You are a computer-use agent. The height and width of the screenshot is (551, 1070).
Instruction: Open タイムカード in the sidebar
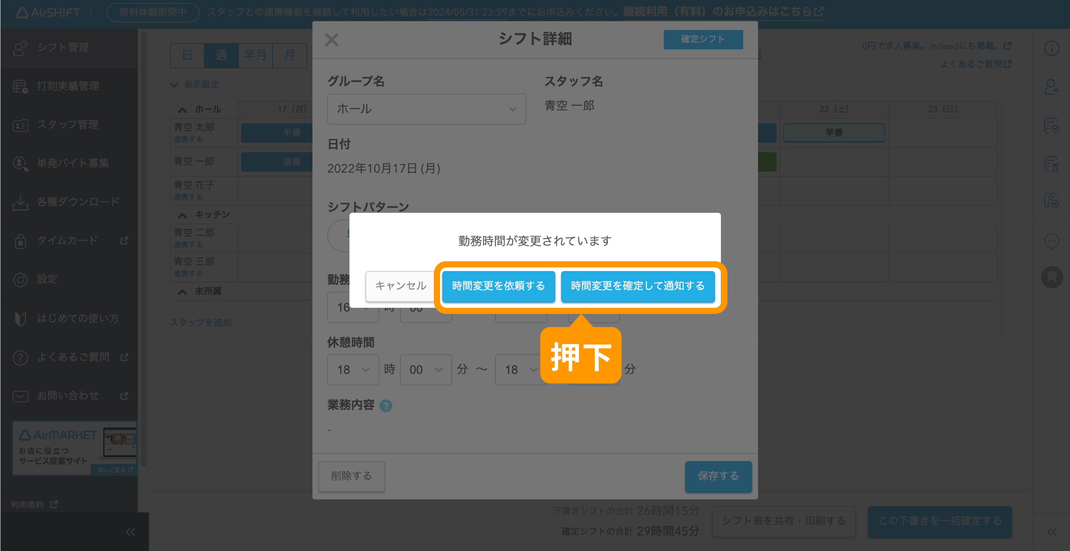click(x=69, y=240)
